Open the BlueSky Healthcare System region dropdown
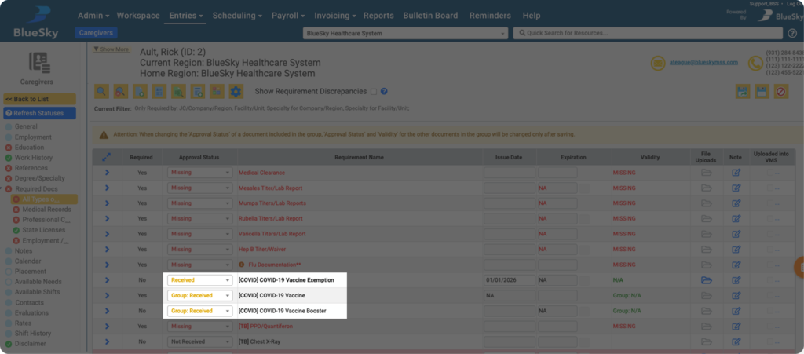The width and height of the screenshot is (804, 354). pos(405,34)
